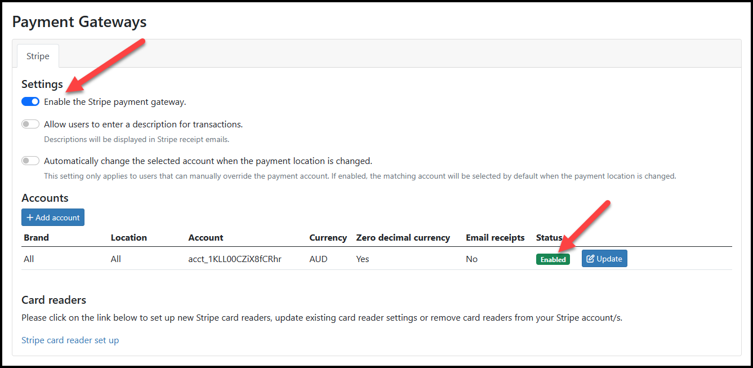Screen dimensions: 753x368
Task: Switch to the Stripe tab
Action: coord(38,56)
